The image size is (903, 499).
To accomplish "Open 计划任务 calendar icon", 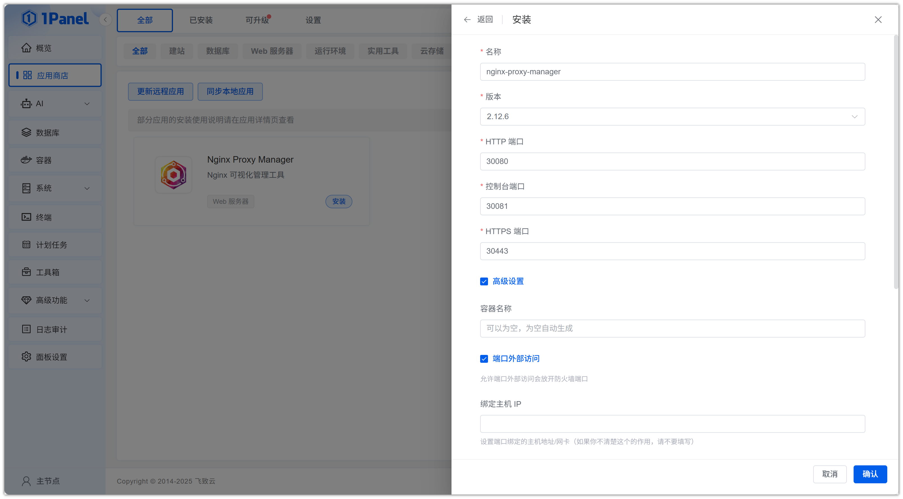I will tap(26, 245).
